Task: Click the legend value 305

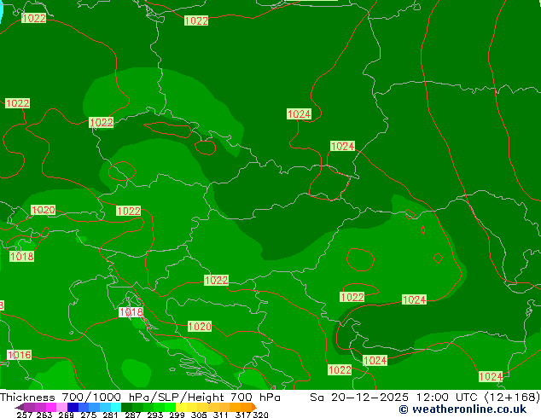Action: 199,415
